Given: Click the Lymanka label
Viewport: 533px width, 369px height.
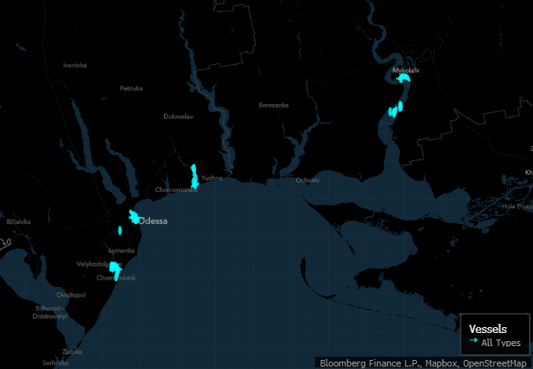Looking at the screenshot, I should click(121, 251).
